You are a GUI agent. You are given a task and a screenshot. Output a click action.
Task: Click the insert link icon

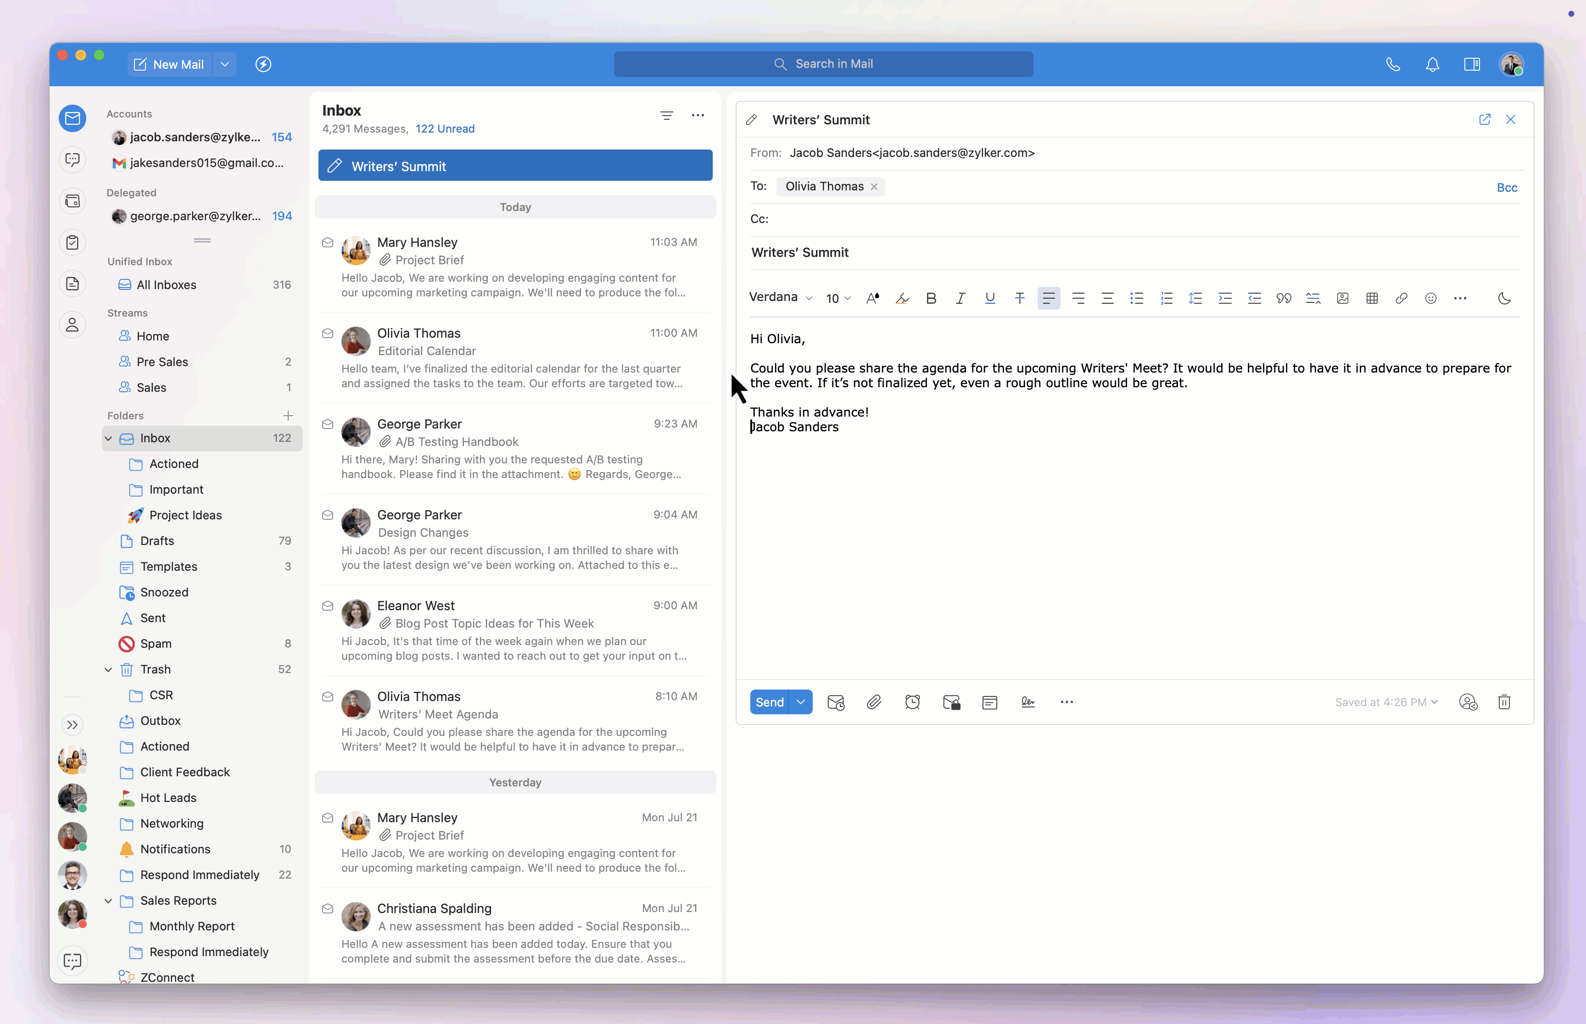[x=1401, y=299]
